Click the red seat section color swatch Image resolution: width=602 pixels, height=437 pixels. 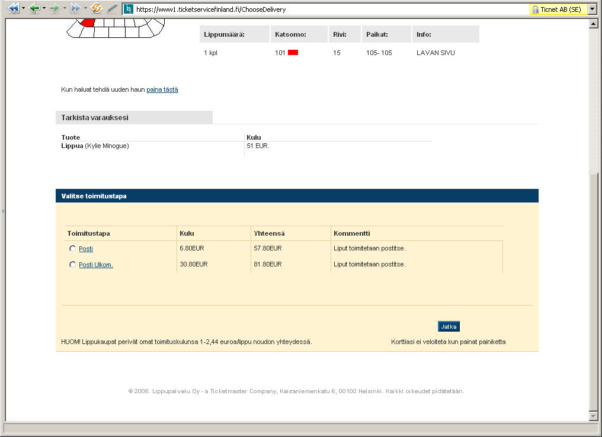tap(293, 53)
